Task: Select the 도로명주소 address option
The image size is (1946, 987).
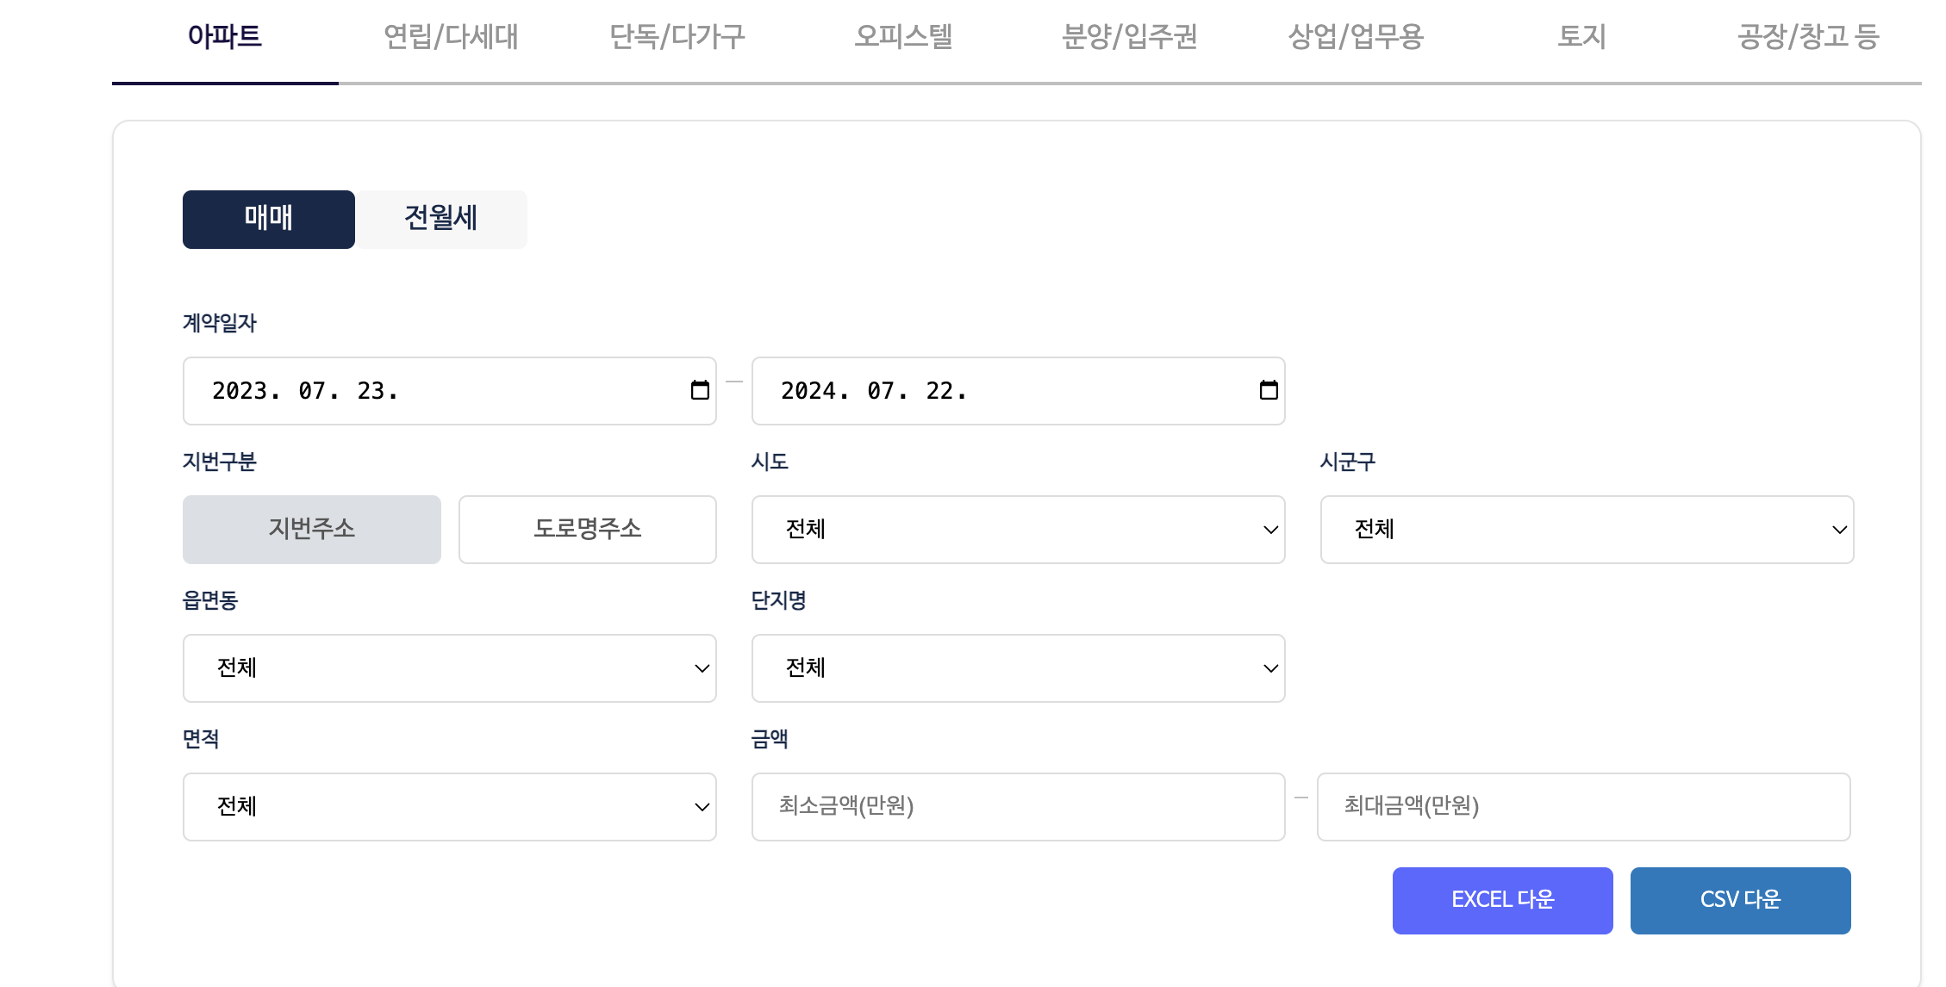Action: click(x=587, y=530)
